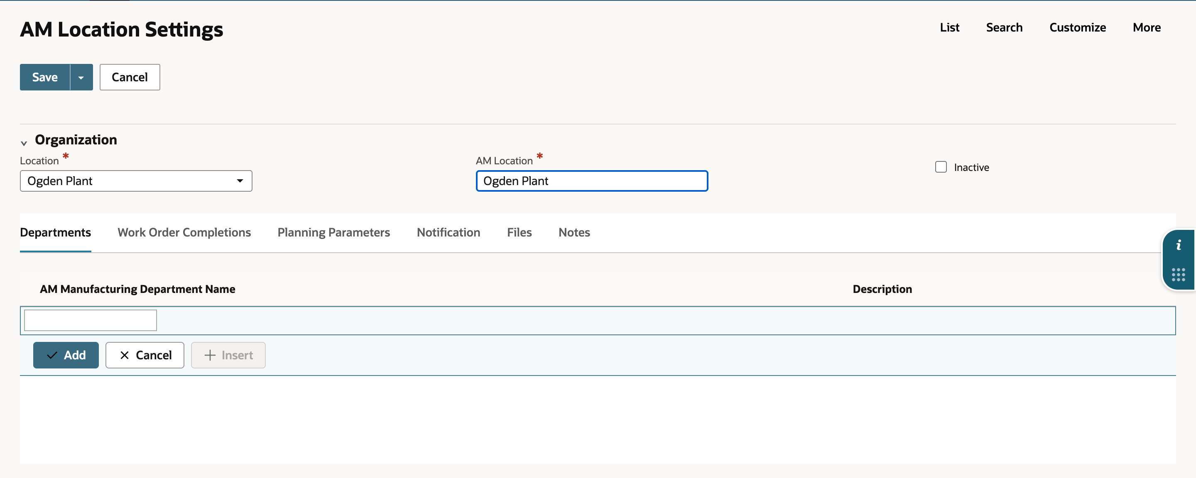Click the department name input field
Screen dimensions: 1196x478
[91, 320]
